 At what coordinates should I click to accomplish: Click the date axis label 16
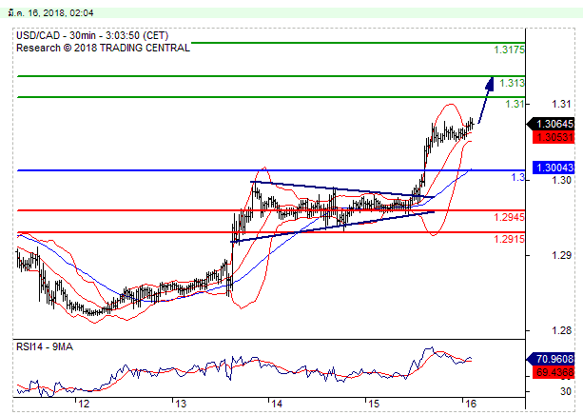click(x=471, y=404)
